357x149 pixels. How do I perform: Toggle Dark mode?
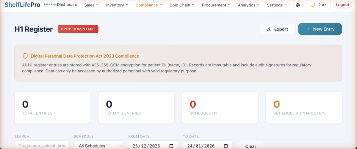(318, 5)
